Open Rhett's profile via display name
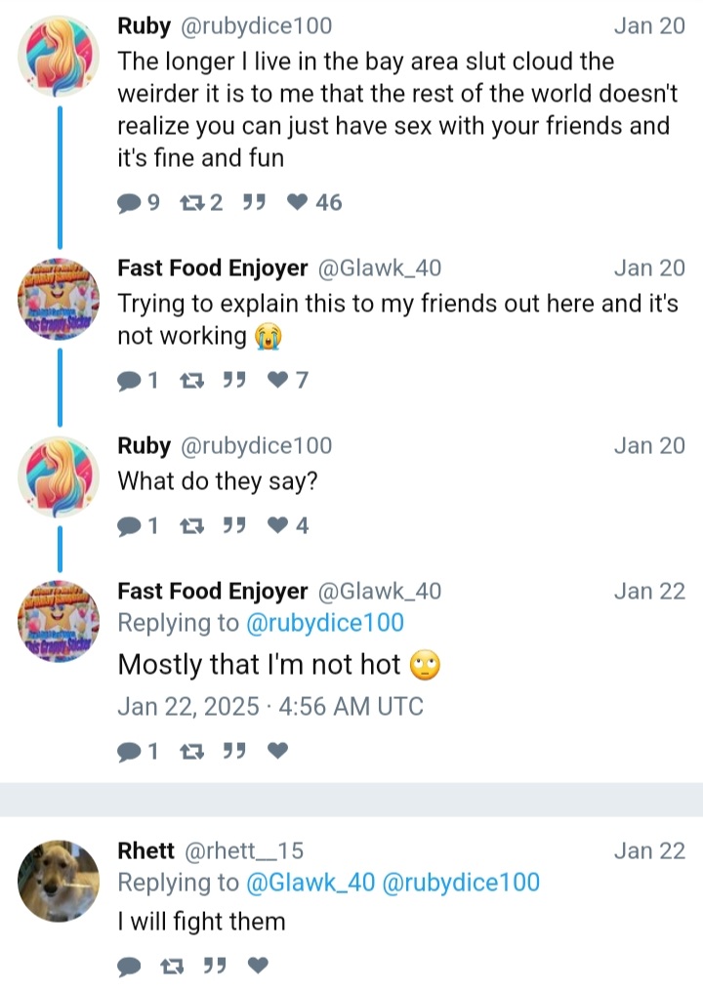This screenshot has width=703, height=991. click(x=145, y=850)
